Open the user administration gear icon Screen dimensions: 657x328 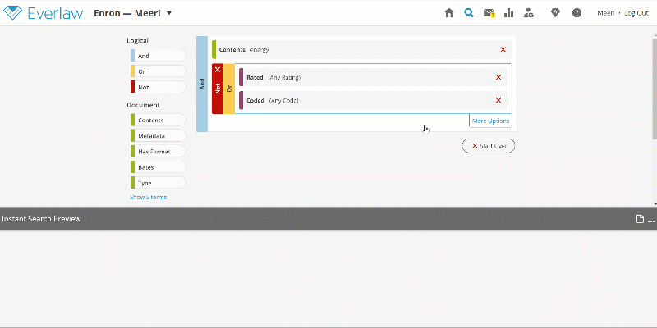[x=528, y=13]
